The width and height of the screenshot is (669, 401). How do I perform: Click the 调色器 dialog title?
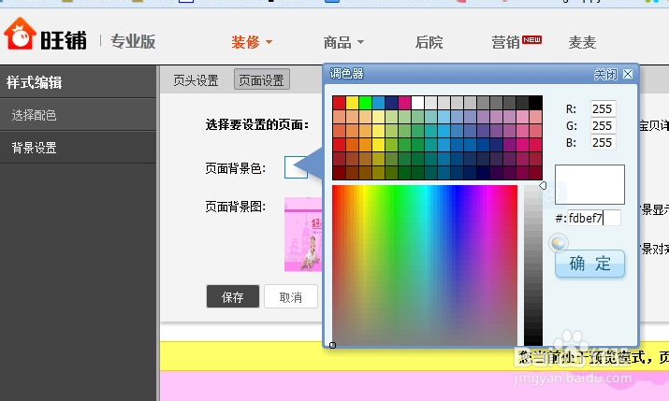[x=346, y=74]
